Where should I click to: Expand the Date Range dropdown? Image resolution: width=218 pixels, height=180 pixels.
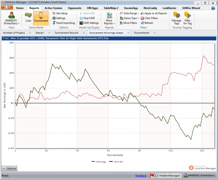coord(129,13)
